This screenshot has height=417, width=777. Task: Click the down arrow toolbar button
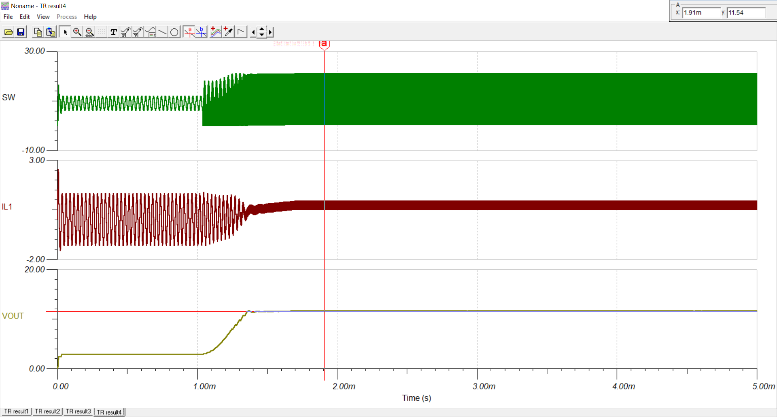262,35
